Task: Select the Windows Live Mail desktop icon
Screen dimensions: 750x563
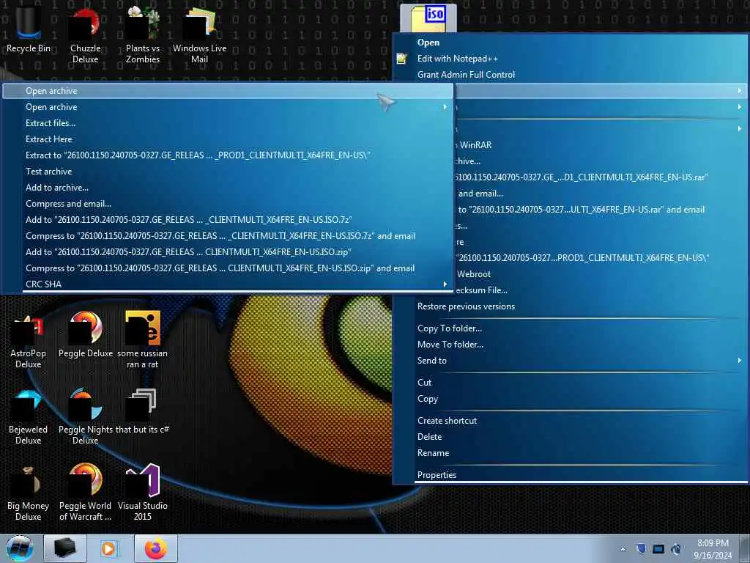Action: 199,34
